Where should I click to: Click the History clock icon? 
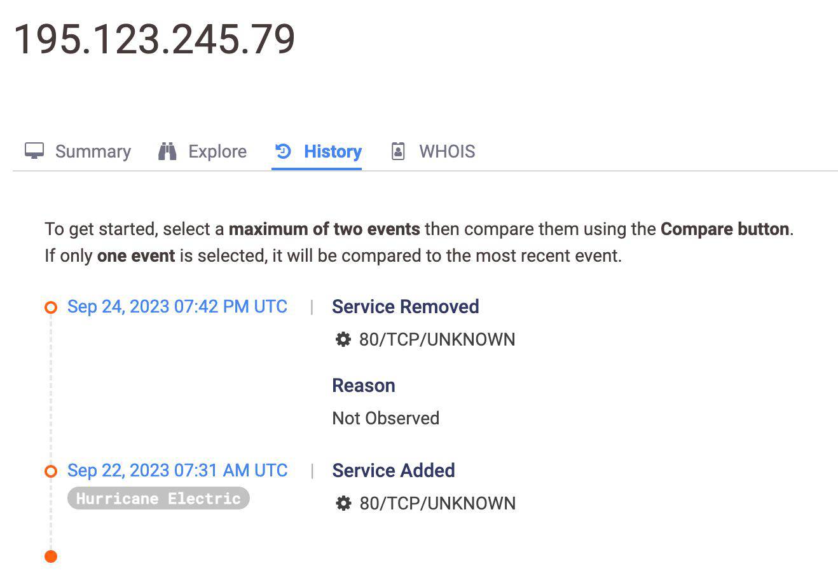(x=283, y=151)
